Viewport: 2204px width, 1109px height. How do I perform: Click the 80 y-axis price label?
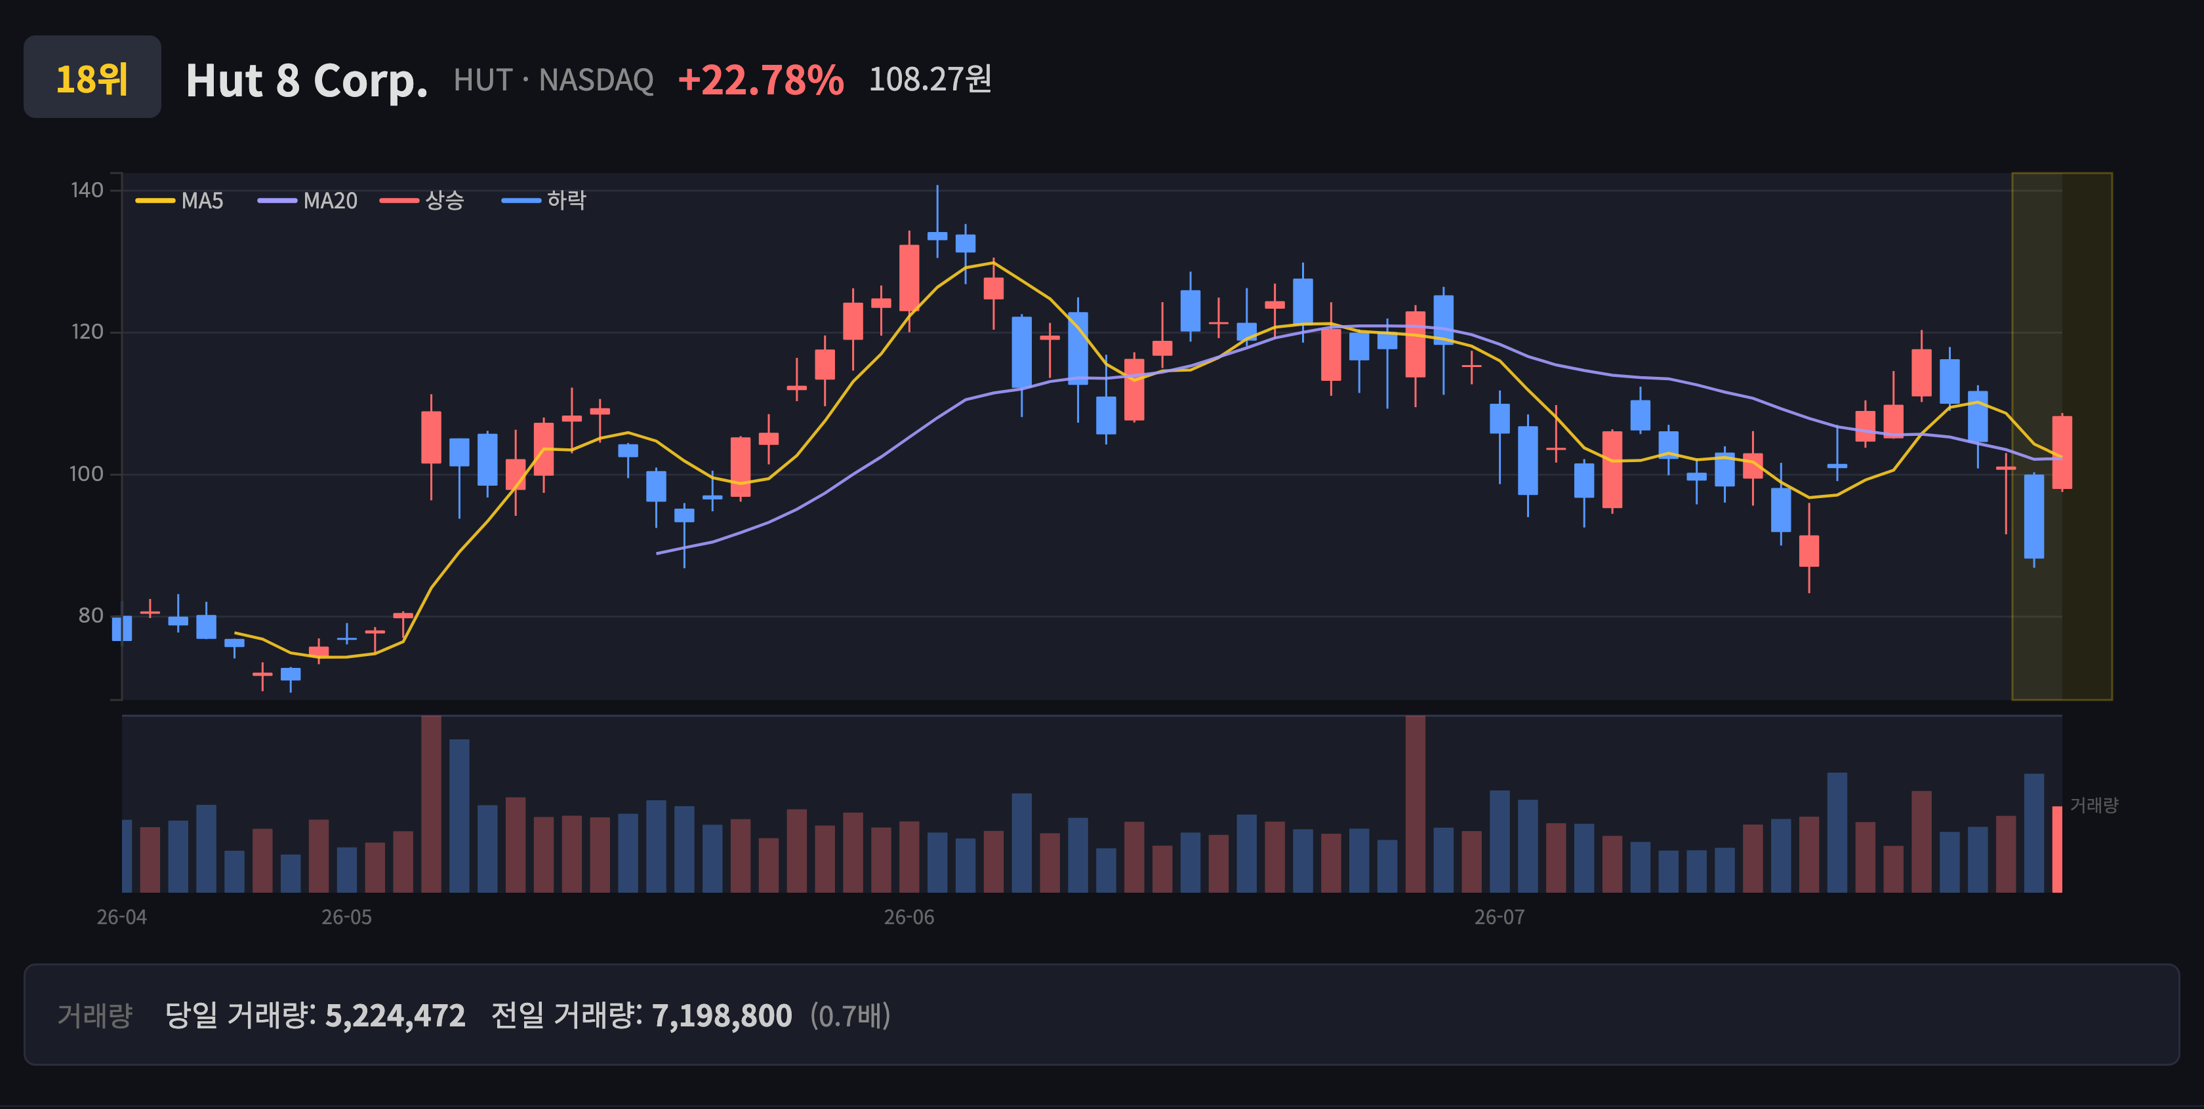pyautogui.click(x=91, y=615)
